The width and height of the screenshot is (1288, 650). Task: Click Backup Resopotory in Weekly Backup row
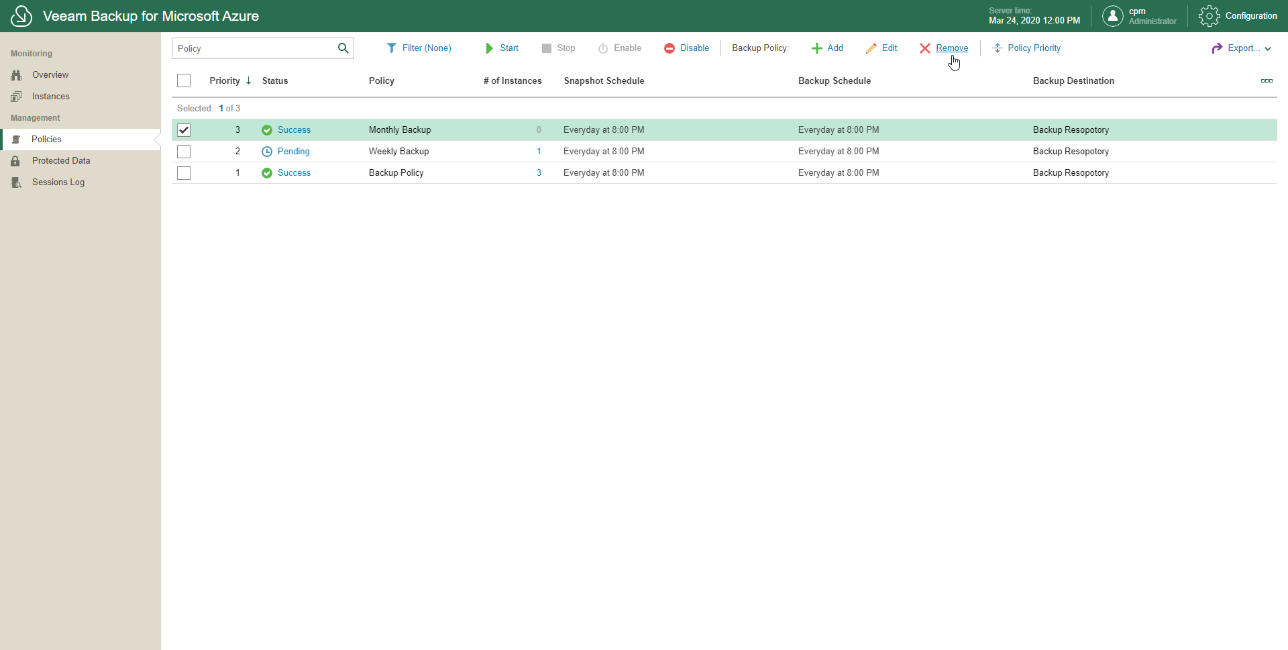(1071, 152)
